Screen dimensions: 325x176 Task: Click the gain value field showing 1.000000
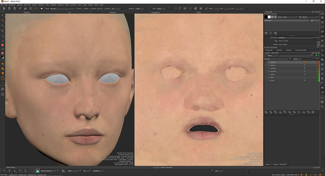pyautogui.click(x=97, y=171)
